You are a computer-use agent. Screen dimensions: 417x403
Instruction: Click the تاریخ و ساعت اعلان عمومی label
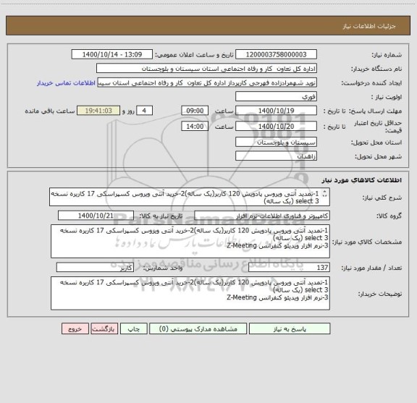pyautogui.click(x=194, y=55)
